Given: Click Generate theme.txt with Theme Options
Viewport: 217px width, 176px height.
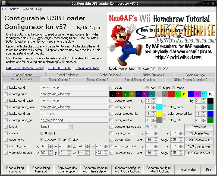Looking at the screenshot, I should click(x=96, y=169).
